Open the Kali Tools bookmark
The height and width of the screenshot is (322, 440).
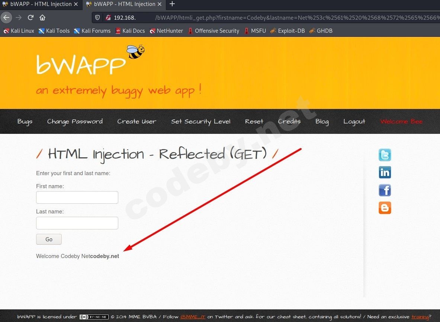(54, 31)
